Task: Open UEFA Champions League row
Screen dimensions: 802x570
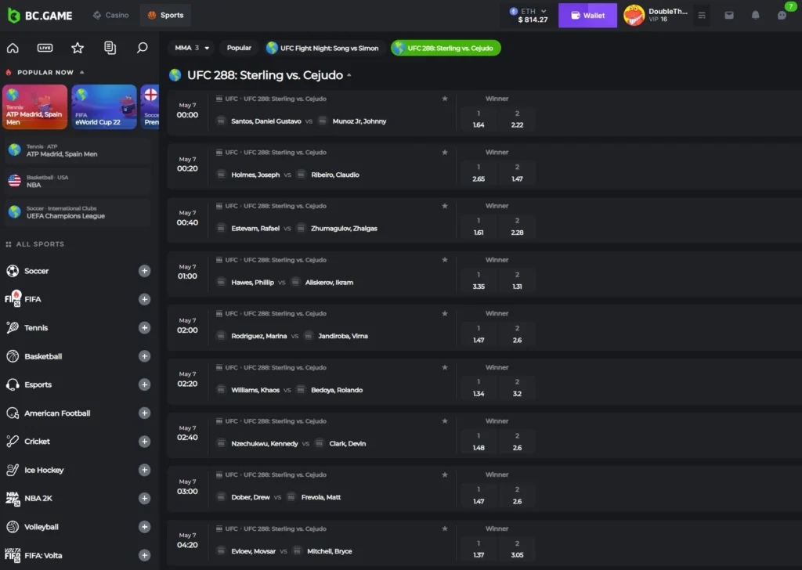Action: pos(78,212)
